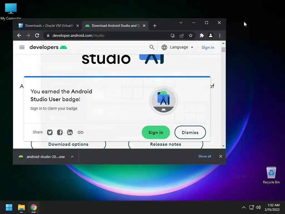Open the My Computer desktop icon
This screenshot has height=214, width=285.
click(x=11, y=11)
